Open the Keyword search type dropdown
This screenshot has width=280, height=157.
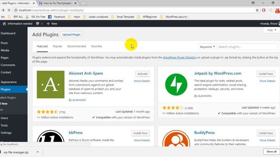click(207, 47)
